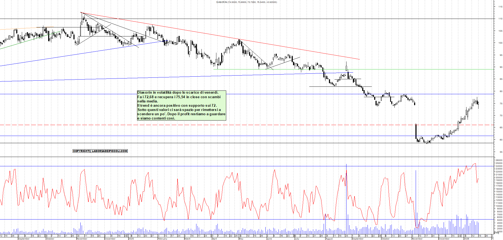This screenshot has width=503, height=240.
Task: Click the April month label on time axis
Action: pyautogui.click(x=214, y=239)
